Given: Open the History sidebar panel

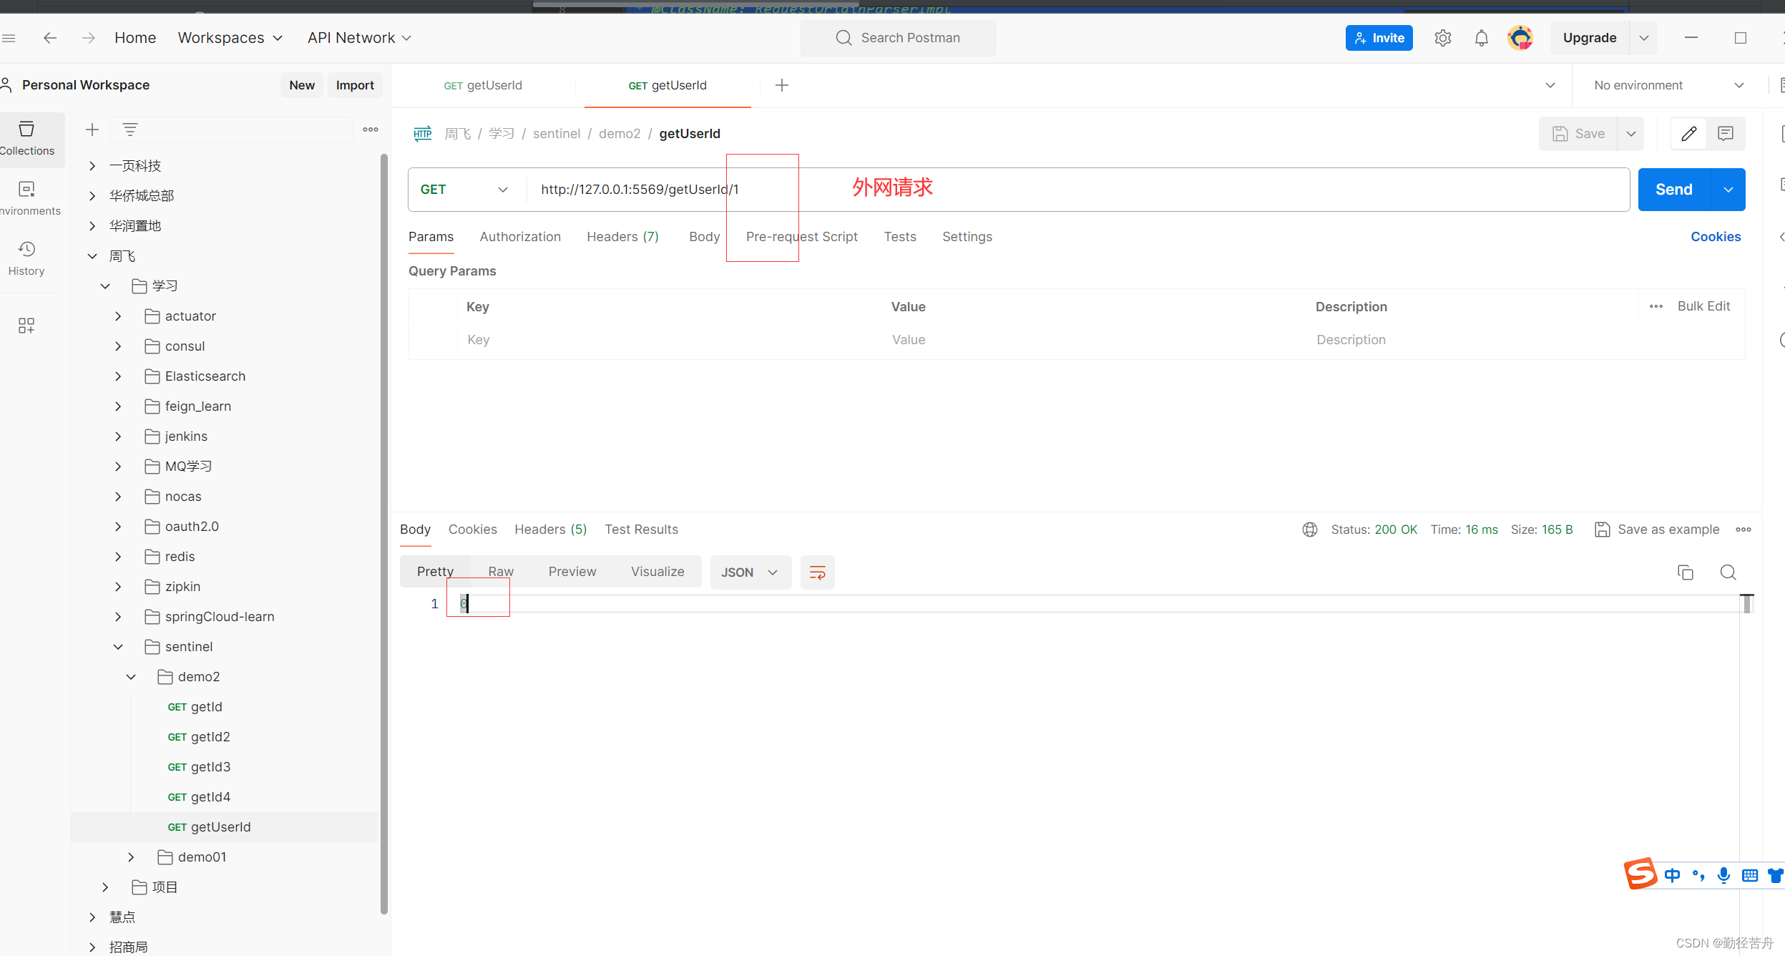Looking at the screenshot, I should point(27,259).
